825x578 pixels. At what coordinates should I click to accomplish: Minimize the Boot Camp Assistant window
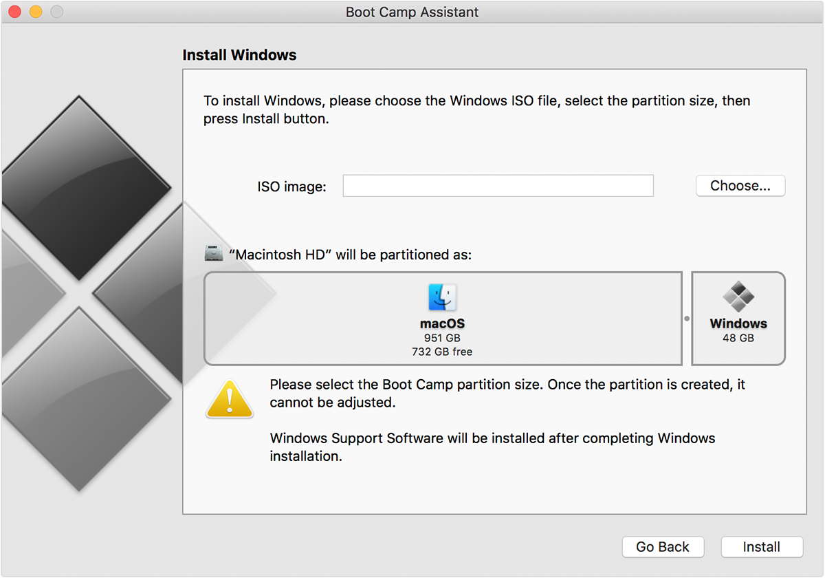tap(36, 12)
